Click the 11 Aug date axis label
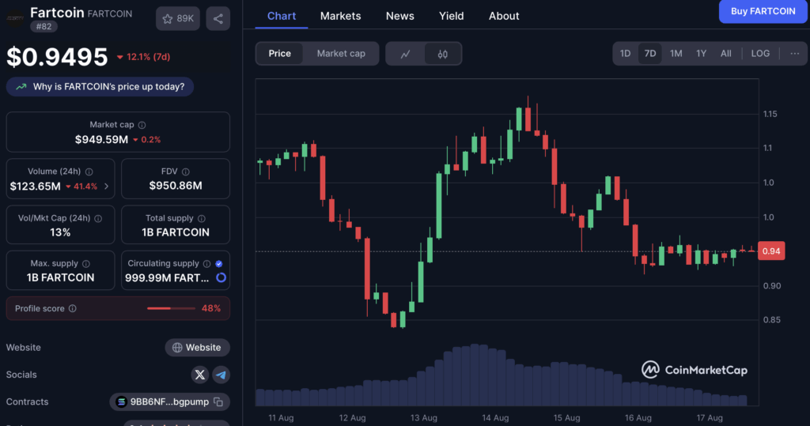Image resolution: width=810 pixels, height=426 pixels. 281,418
